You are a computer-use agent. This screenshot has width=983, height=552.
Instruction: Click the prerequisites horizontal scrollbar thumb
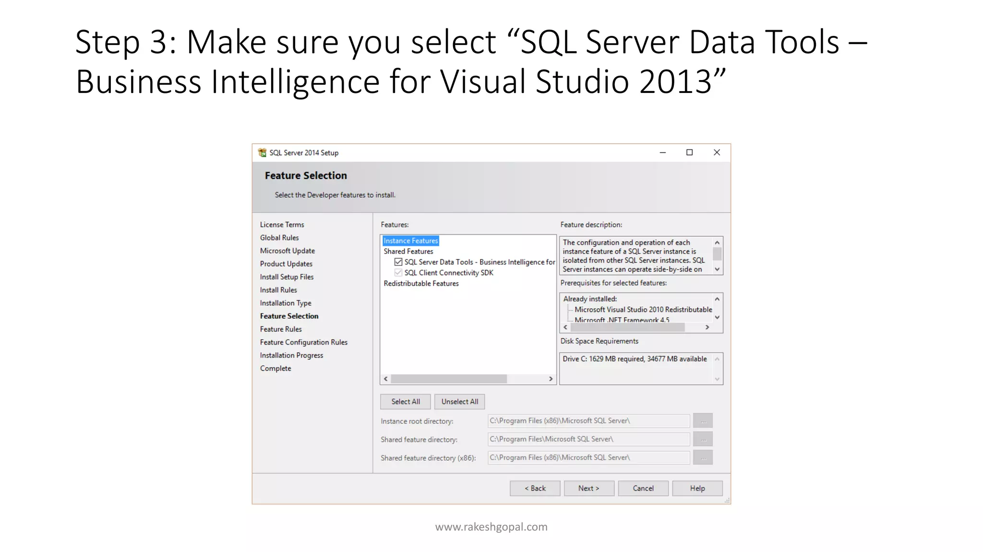[628, 327]
